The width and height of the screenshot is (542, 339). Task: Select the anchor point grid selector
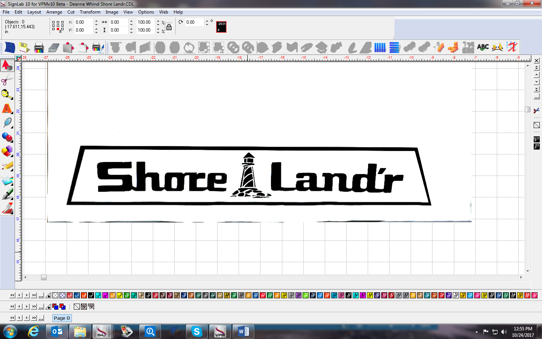point(58,26)
